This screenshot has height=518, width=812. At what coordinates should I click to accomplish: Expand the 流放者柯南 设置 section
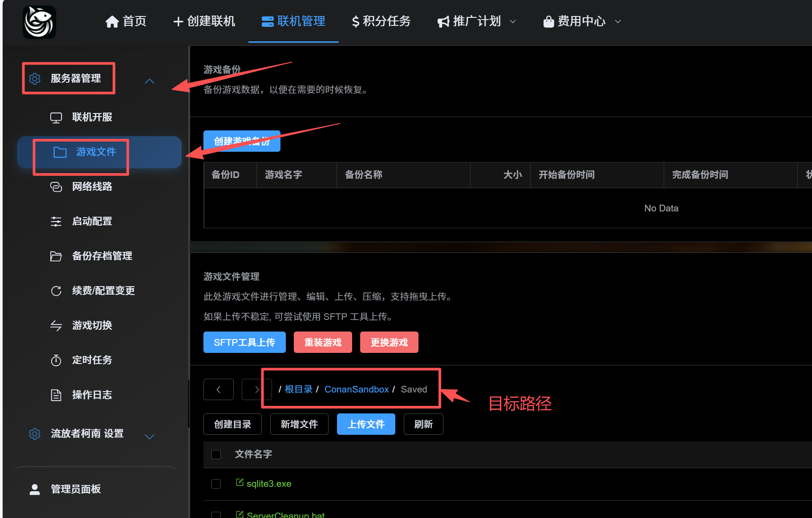pos(150,437)
